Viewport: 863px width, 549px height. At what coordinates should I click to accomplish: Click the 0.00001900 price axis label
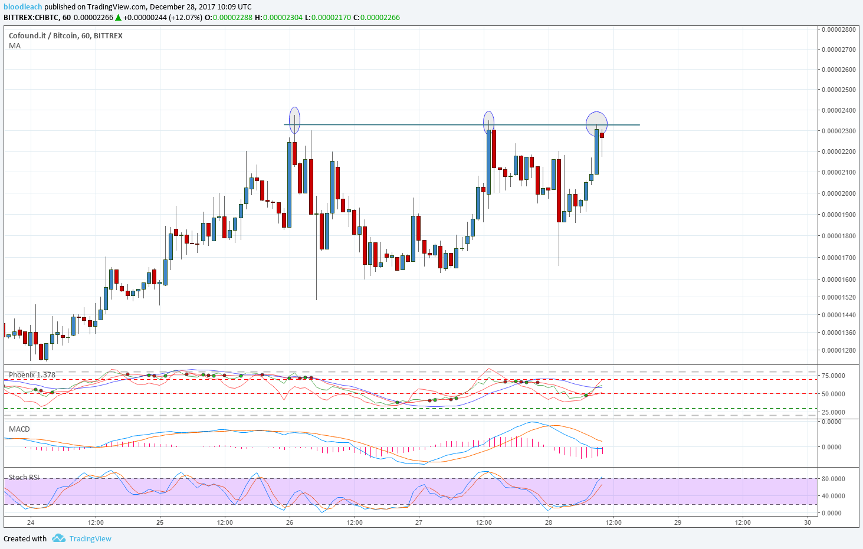pos(839,215)
